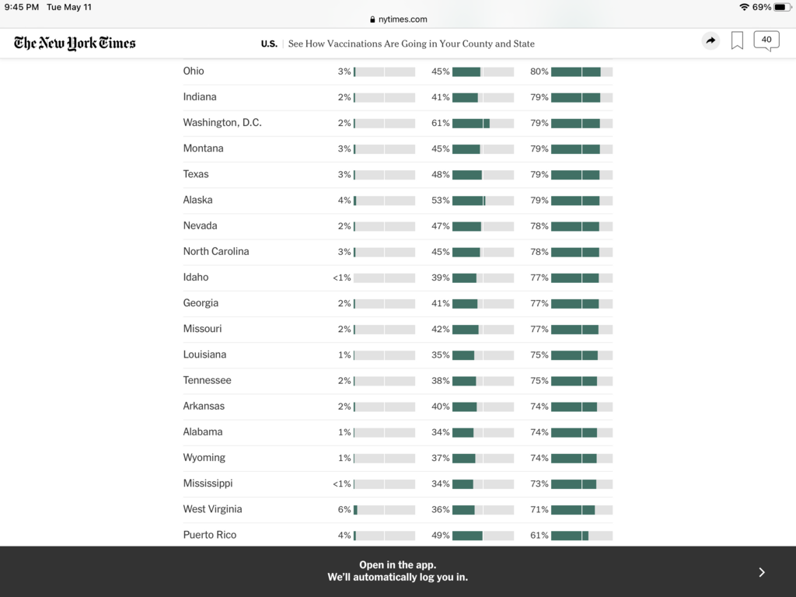Screen dimensions: 796x597
Task: Tap the battery status icon
Action: point(782,7)
